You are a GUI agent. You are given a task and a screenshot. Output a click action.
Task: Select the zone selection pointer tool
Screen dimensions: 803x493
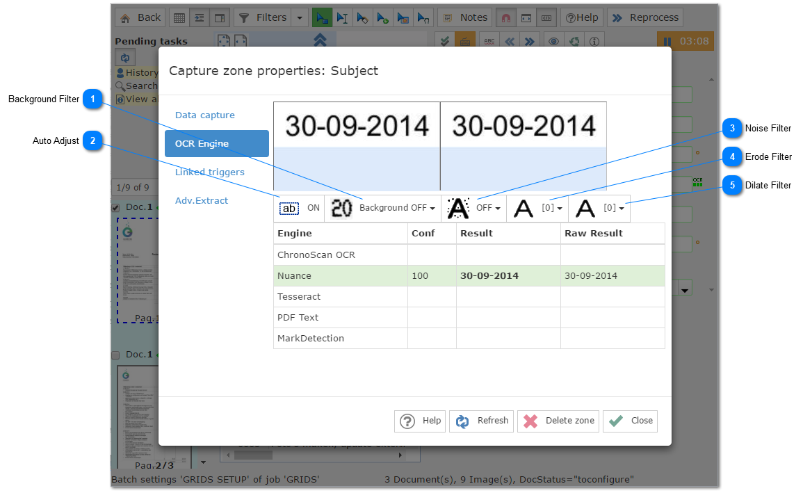pyautogui.click(x=322, y=18)
